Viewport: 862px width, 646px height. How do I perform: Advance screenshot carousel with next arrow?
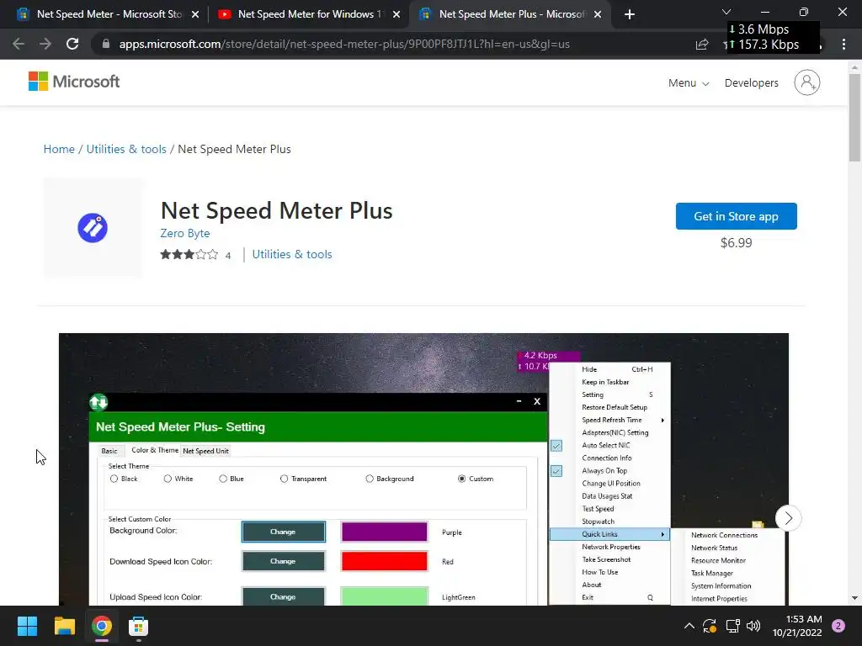[x=788, y=518]
